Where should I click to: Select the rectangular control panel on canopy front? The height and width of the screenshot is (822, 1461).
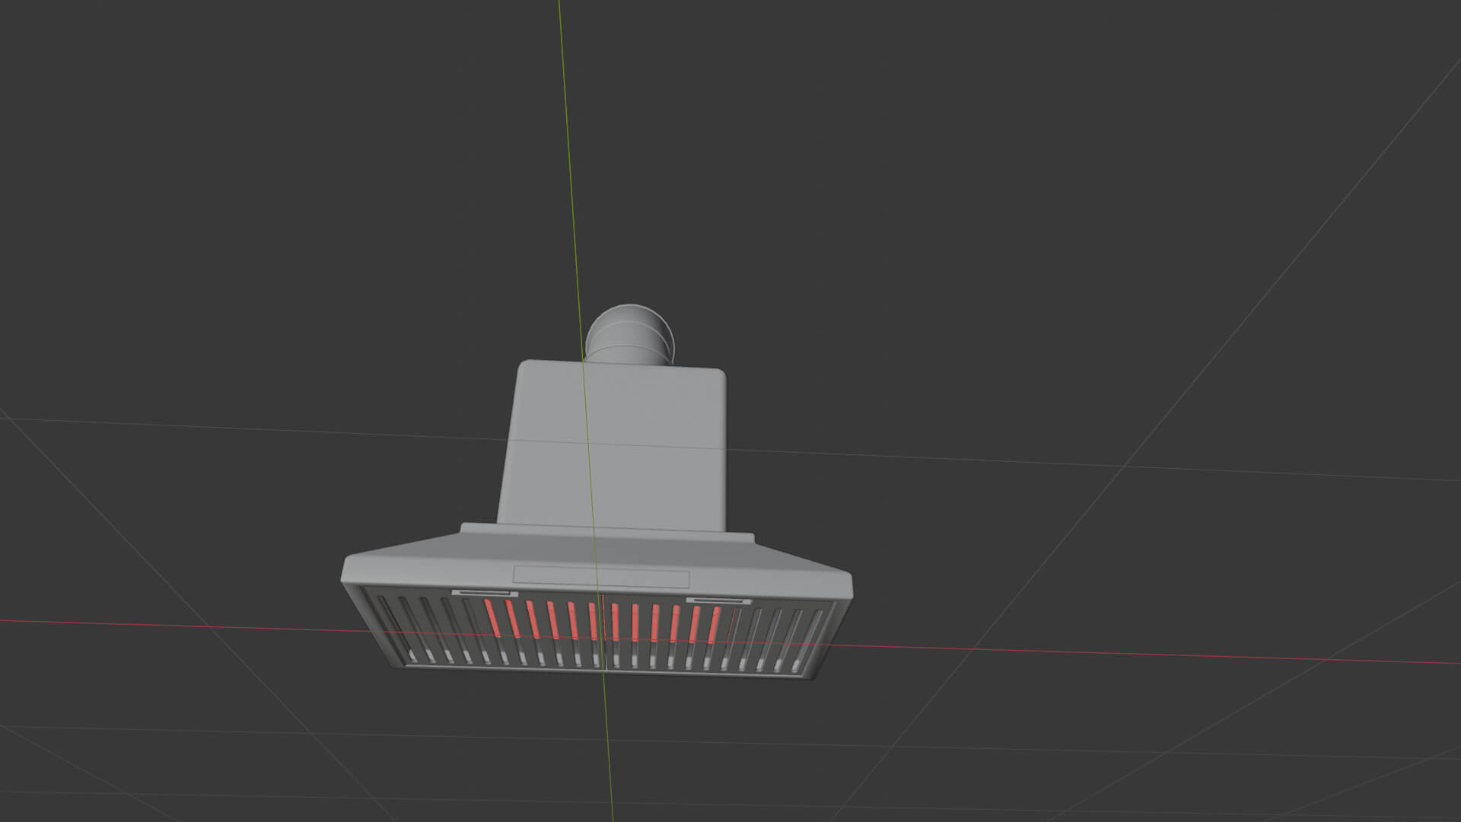click(x=601, y=577)
